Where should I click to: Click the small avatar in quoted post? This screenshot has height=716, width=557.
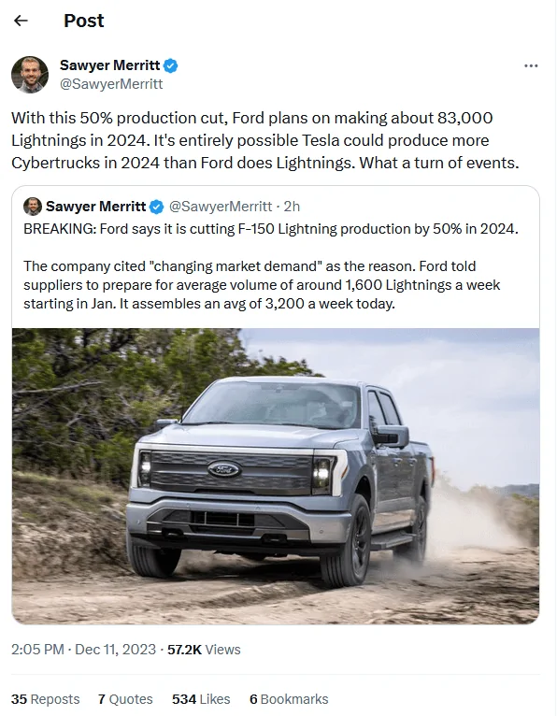(x=33, y=207)
